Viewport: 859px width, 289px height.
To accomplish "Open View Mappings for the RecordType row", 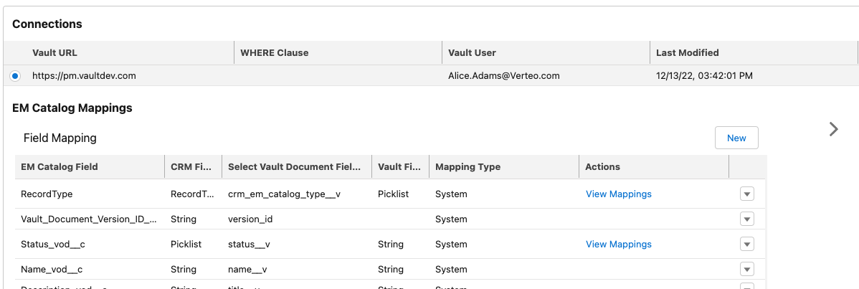I will pyautogui.click(x=618, y=194).
